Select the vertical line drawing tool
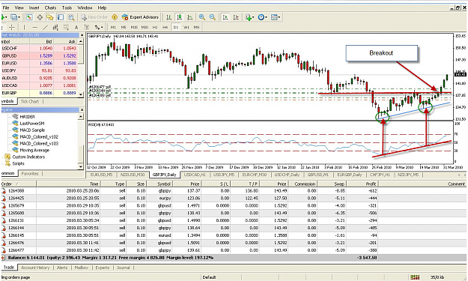468x281 pixels. [x=25, y=28]
